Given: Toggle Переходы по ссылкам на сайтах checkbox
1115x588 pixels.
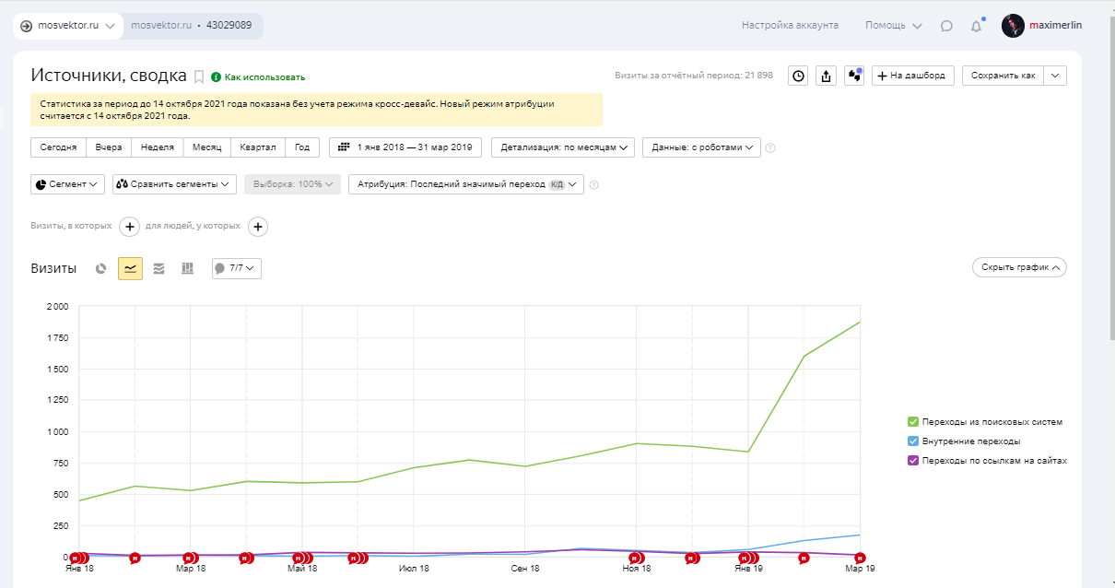Looking at the screenshot, I should 912,461.
